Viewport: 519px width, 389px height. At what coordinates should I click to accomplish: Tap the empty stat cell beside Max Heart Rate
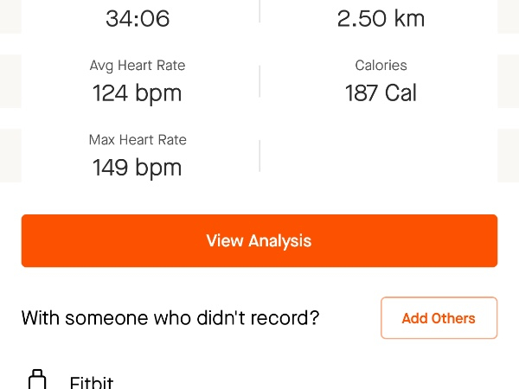[x=381, y=156]
